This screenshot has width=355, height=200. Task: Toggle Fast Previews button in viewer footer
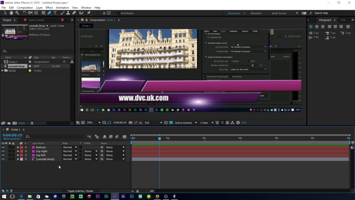pos(222,122)
